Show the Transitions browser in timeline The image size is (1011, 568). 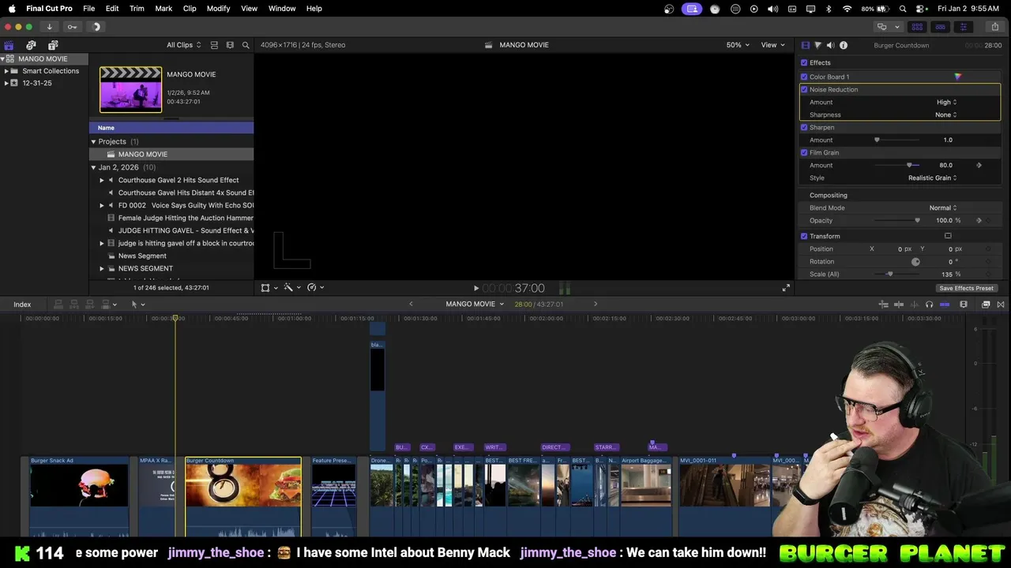[1002, 305]
